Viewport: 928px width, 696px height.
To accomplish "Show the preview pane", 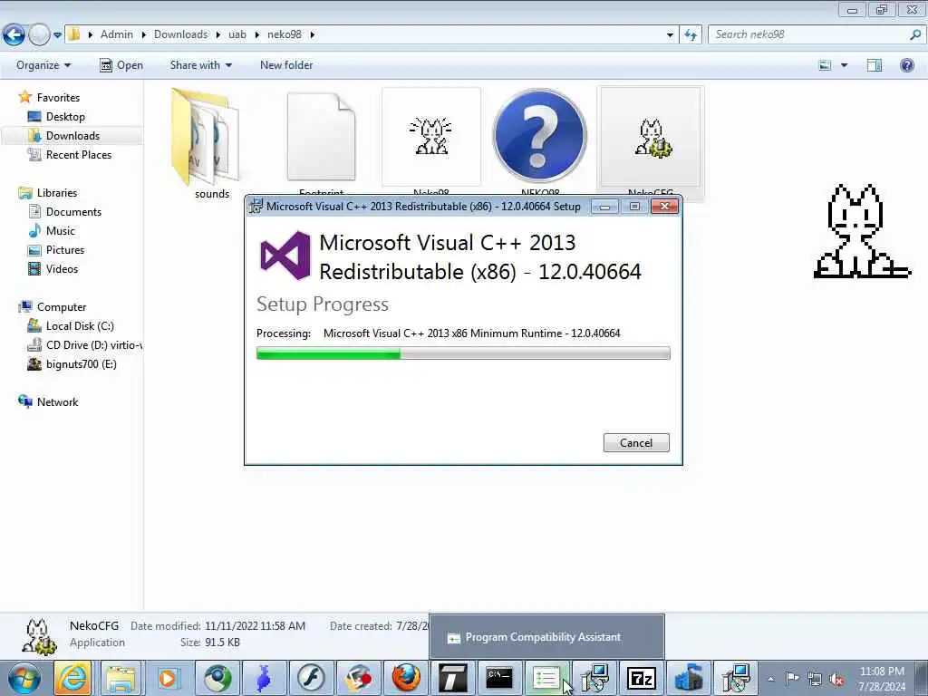I will point(875,65).
